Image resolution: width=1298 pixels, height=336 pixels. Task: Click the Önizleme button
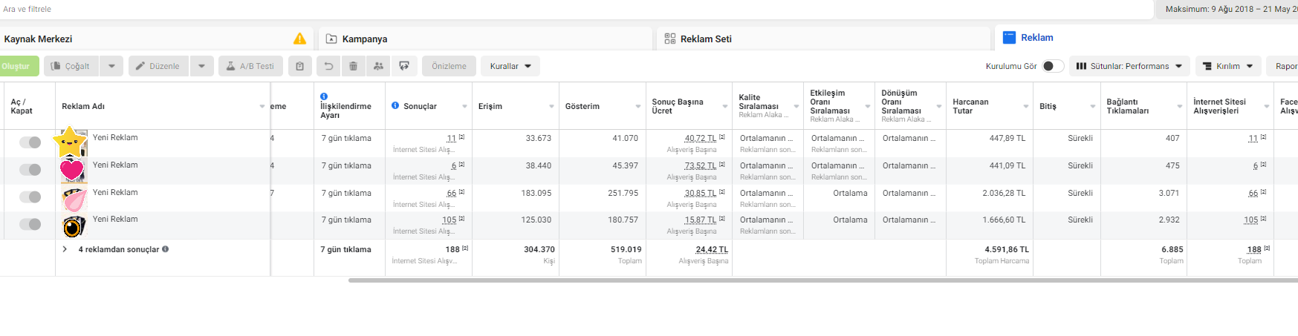[450, 66]
